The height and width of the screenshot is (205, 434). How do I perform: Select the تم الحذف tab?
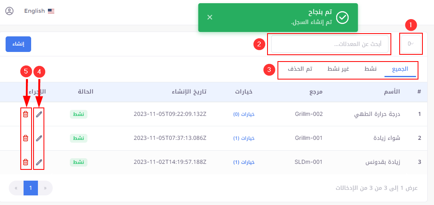[300, 69]
